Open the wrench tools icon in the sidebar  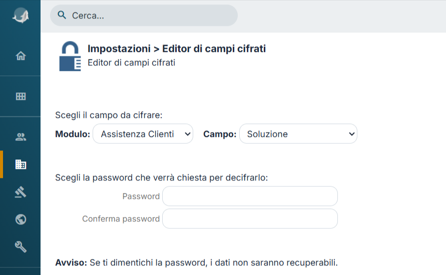pyautogui.click(x=21, y=246)
